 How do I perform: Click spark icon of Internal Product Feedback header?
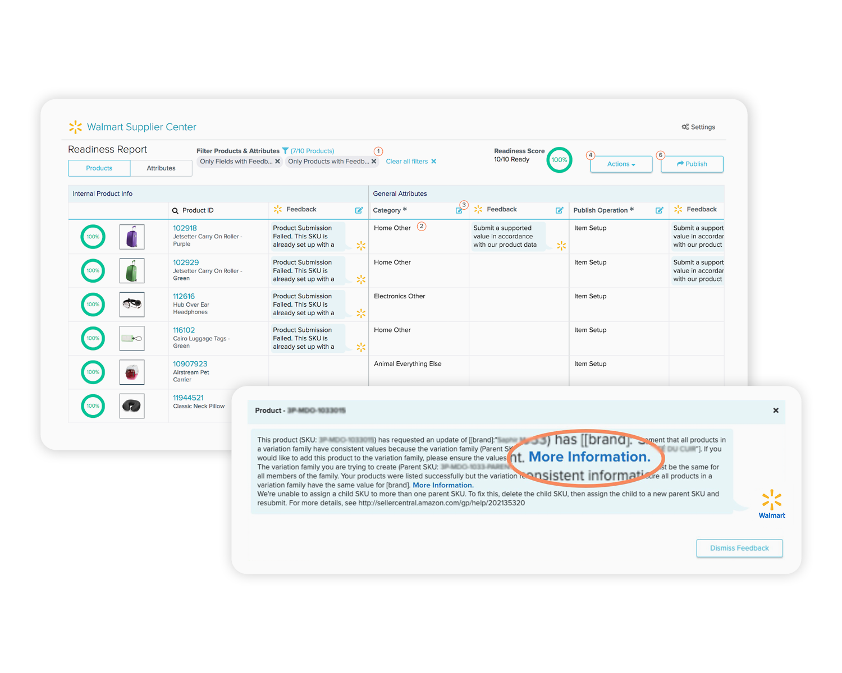[278, 209]
